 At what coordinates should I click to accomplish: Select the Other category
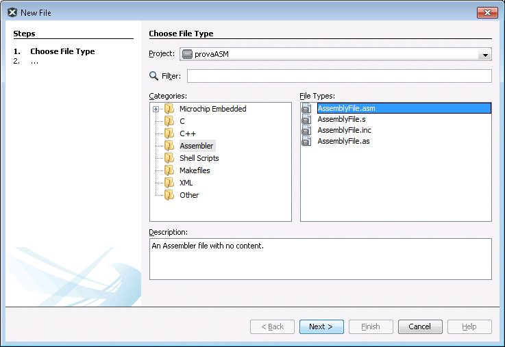(189, 195)
